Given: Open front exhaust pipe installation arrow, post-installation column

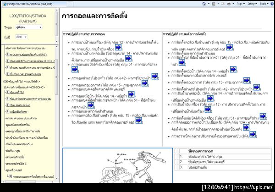Looking at the screenshot, I should [x=230, y=47].
